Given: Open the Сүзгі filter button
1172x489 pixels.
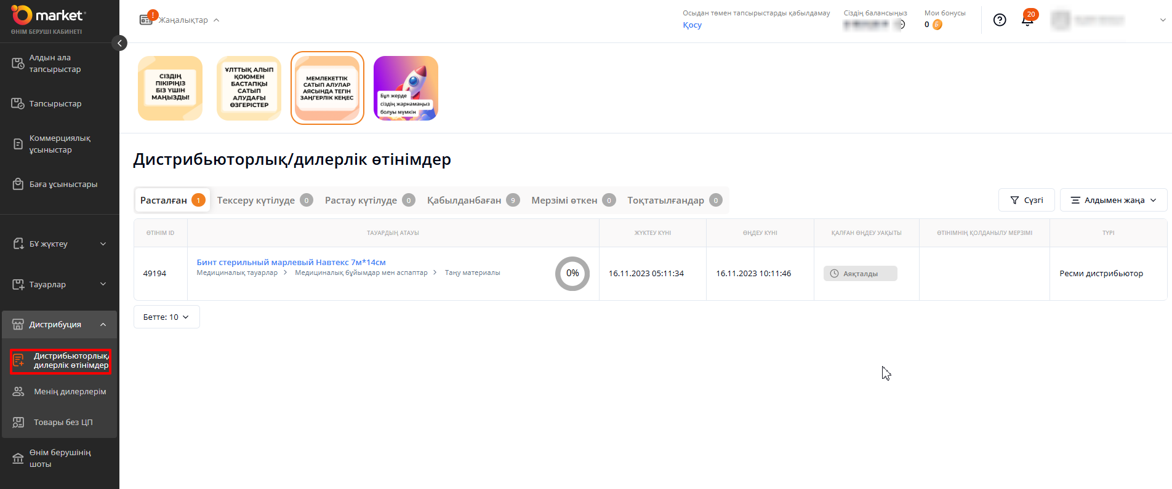Looking at the screenshot, I should [1027, 200].
